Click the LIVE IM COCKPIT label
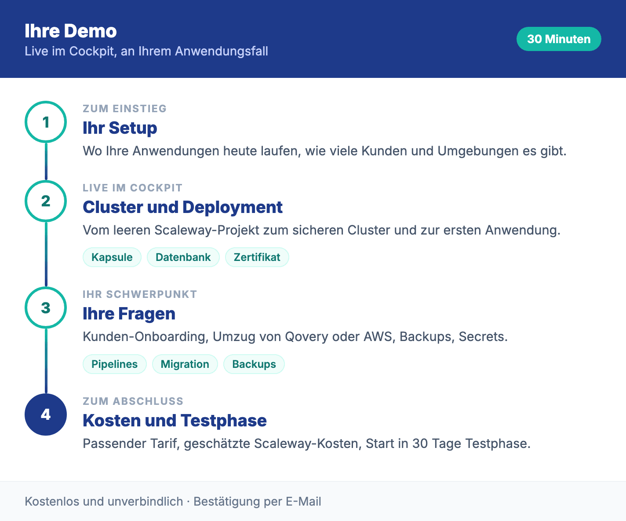The image size is (626, 521). point(133,188)
